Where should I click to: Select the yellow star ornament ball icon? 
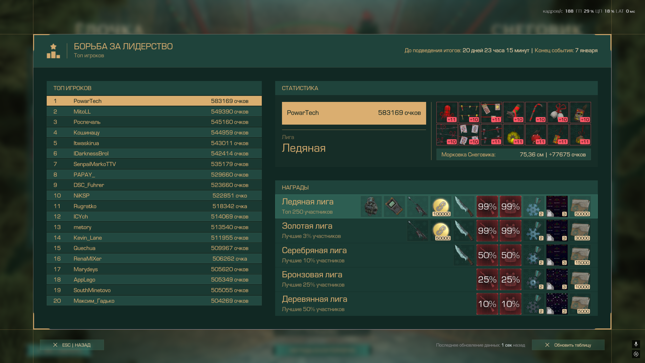(513, 135)
